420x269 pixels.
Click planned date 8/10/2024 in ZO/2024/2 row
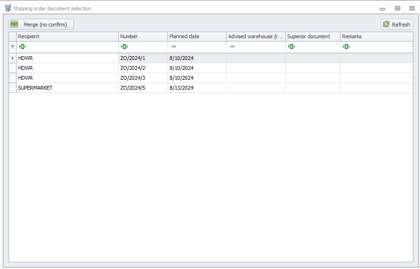[x=197, y=68]
